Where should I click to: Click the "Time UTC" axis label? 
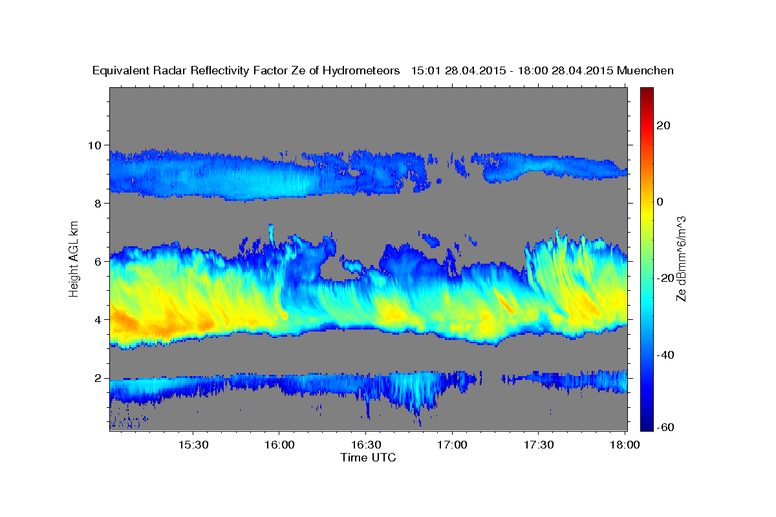pos(368,458)
